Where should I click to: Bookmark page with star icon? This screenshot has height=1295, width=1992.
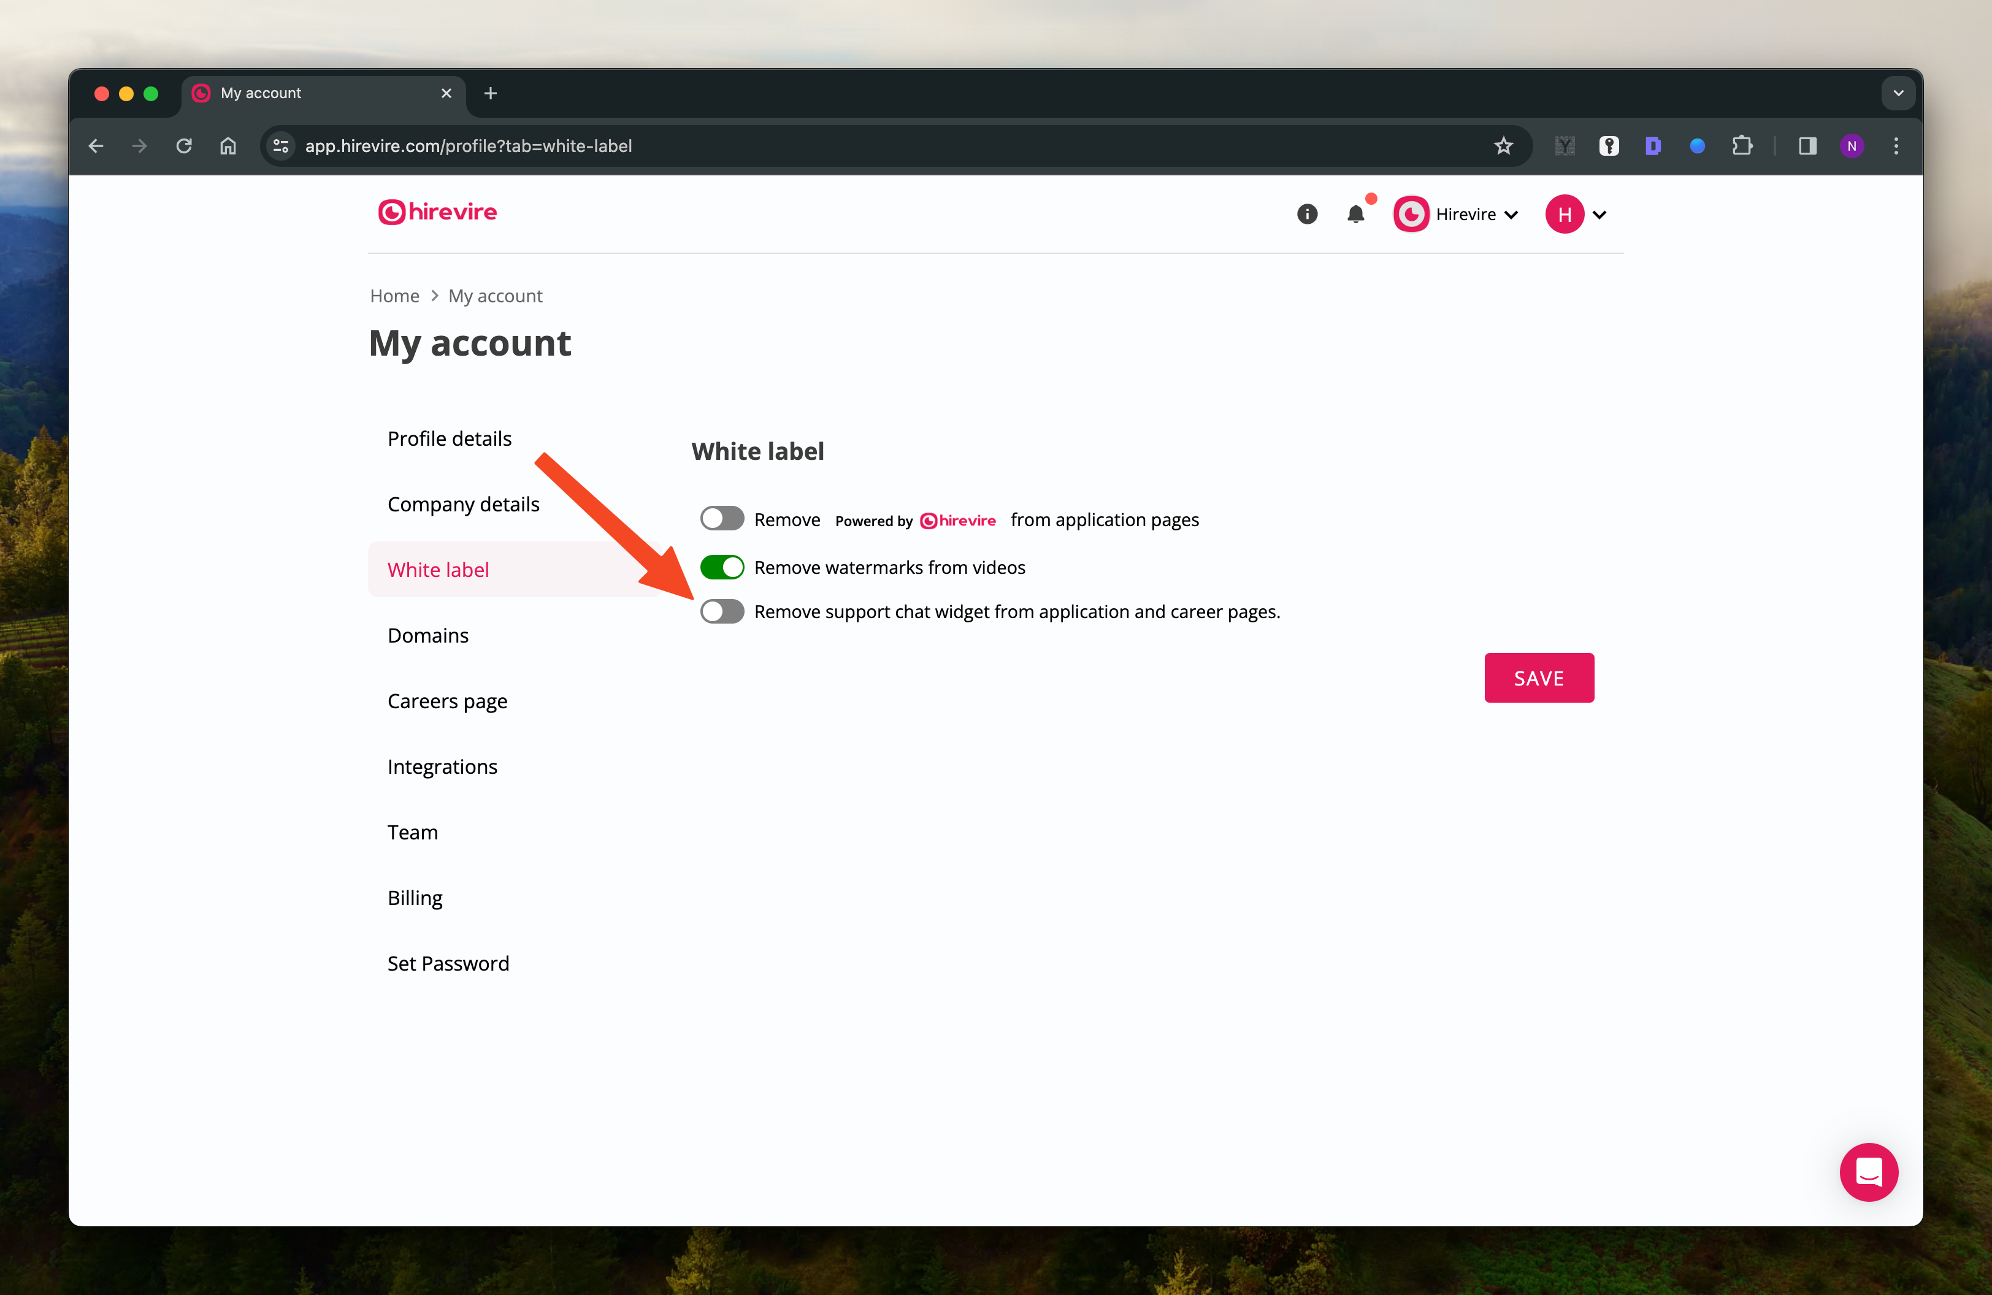1503,145
